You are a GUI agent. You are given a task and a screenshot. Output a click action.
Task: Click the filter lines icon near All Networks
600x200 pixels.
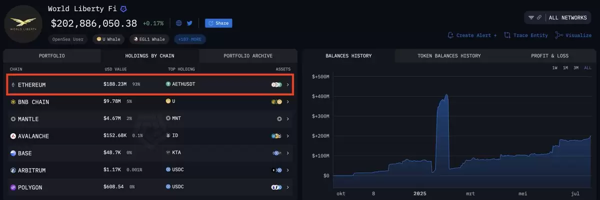click(531, 17)
